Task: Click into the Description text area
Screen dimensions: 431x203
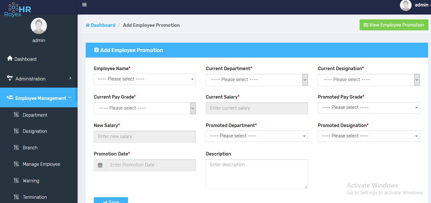Action: pos(256,174)
